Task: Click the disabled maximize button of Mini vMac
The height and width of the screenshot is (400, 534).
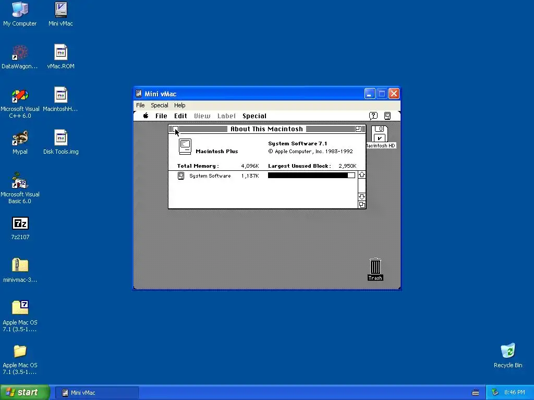Action: point(382,94)
